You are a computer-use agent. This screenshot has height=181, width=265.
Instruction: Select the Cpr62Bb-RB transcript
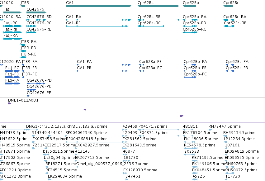pos(190,26)
